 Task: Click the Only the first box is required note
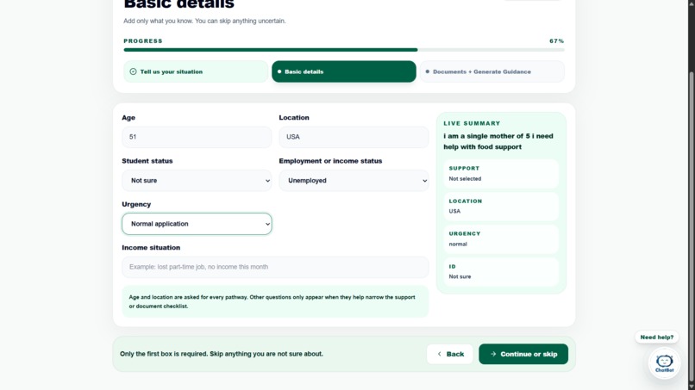click(x=222, y=354)
